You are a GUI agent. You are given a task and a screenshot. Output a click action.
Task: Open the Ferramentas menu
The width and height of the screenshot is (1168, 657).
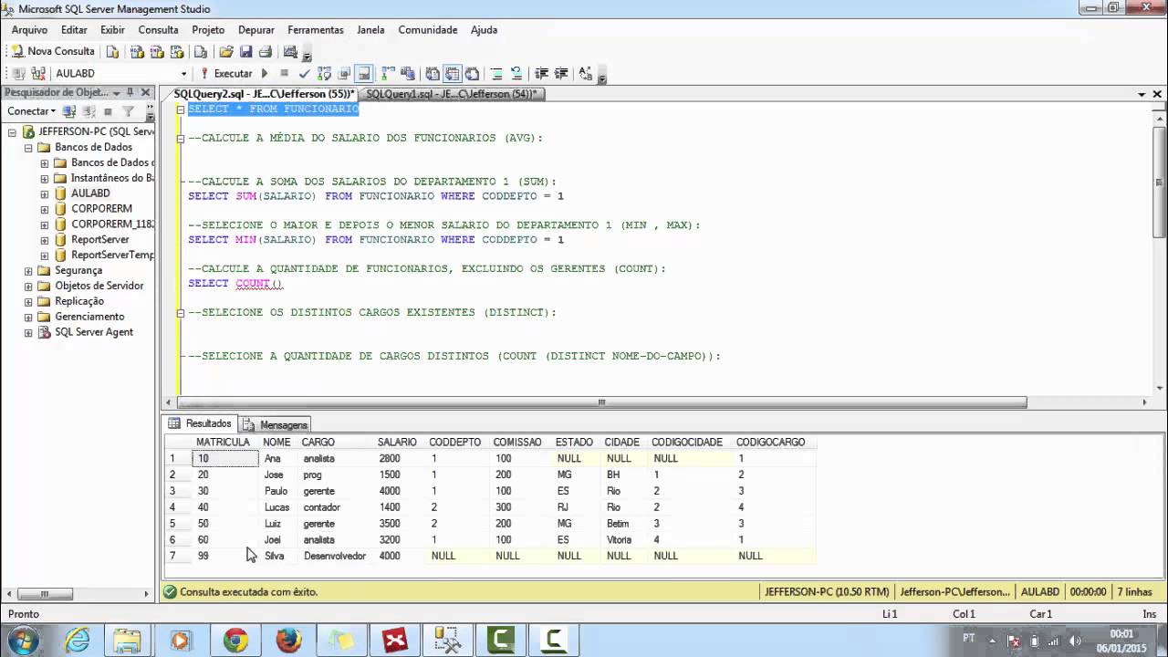[316, 30]
